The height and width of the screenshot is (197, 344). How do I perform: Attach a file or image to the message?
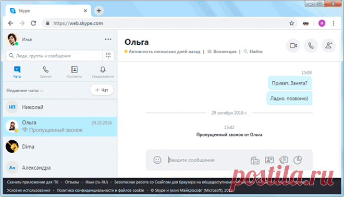pos(255,160)
